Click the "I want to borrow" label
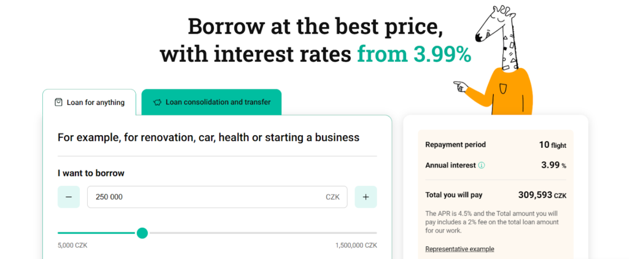 click(91, 173)
